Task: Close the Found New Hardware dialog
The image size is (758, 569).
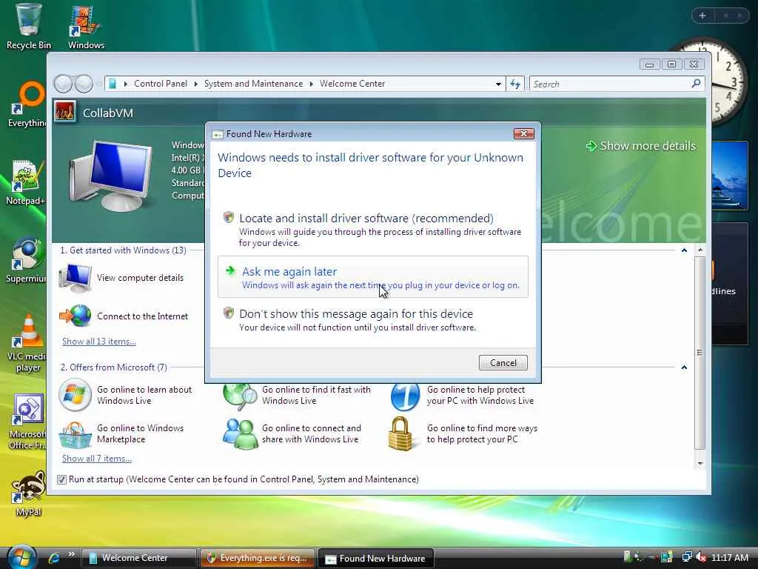Action: 523,133
